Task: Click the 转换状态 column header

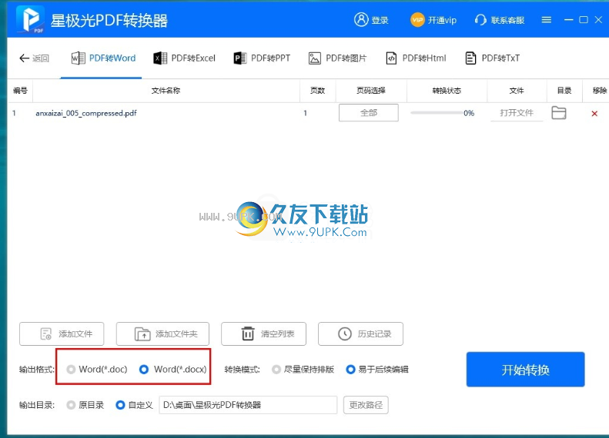Action: click(x=447, y=91)
